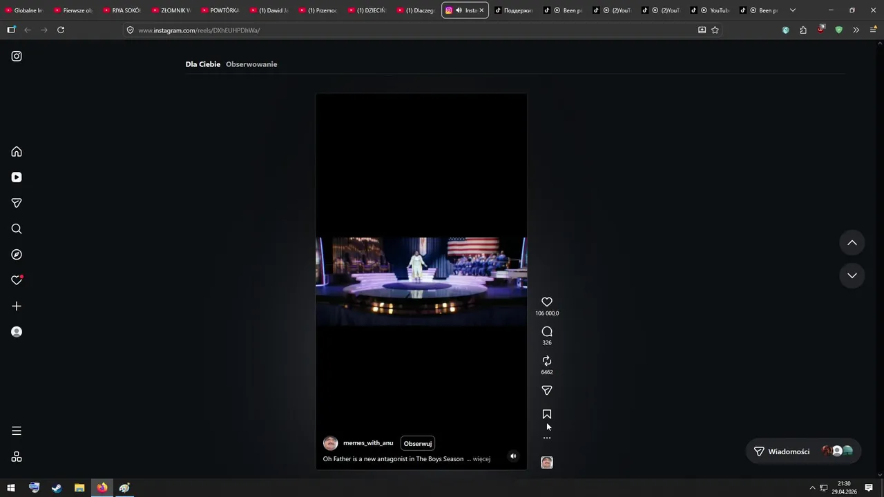Go to next reel arrow
Screen dimensions: 884x497
coord(852,275)
